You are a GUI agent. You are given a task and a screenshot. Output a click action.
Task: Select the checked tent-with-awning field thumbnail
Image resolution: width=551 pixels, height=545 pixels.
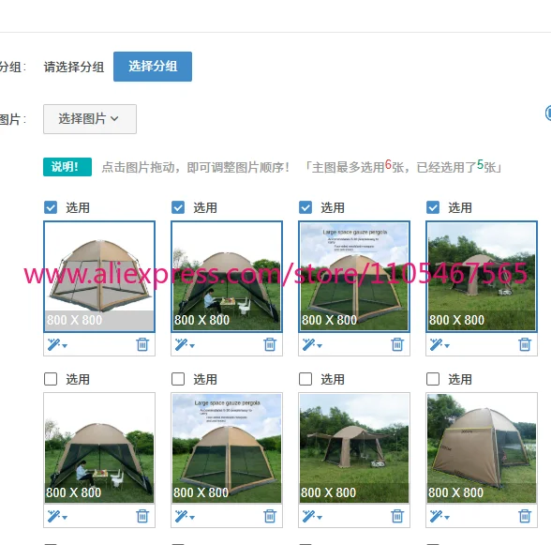pos(482,277)
